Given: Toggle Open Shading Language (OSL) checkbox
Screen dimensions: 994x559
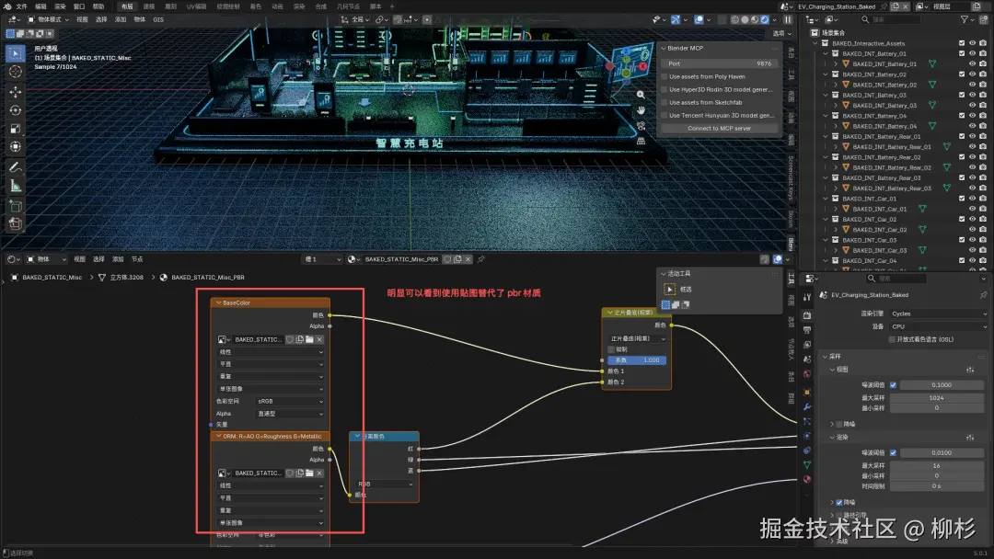Looking at the screenshot, I should pos(891,340).
